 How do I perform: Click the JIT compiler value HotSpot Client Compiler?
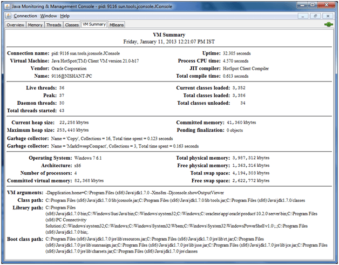(x=246, y=69)
